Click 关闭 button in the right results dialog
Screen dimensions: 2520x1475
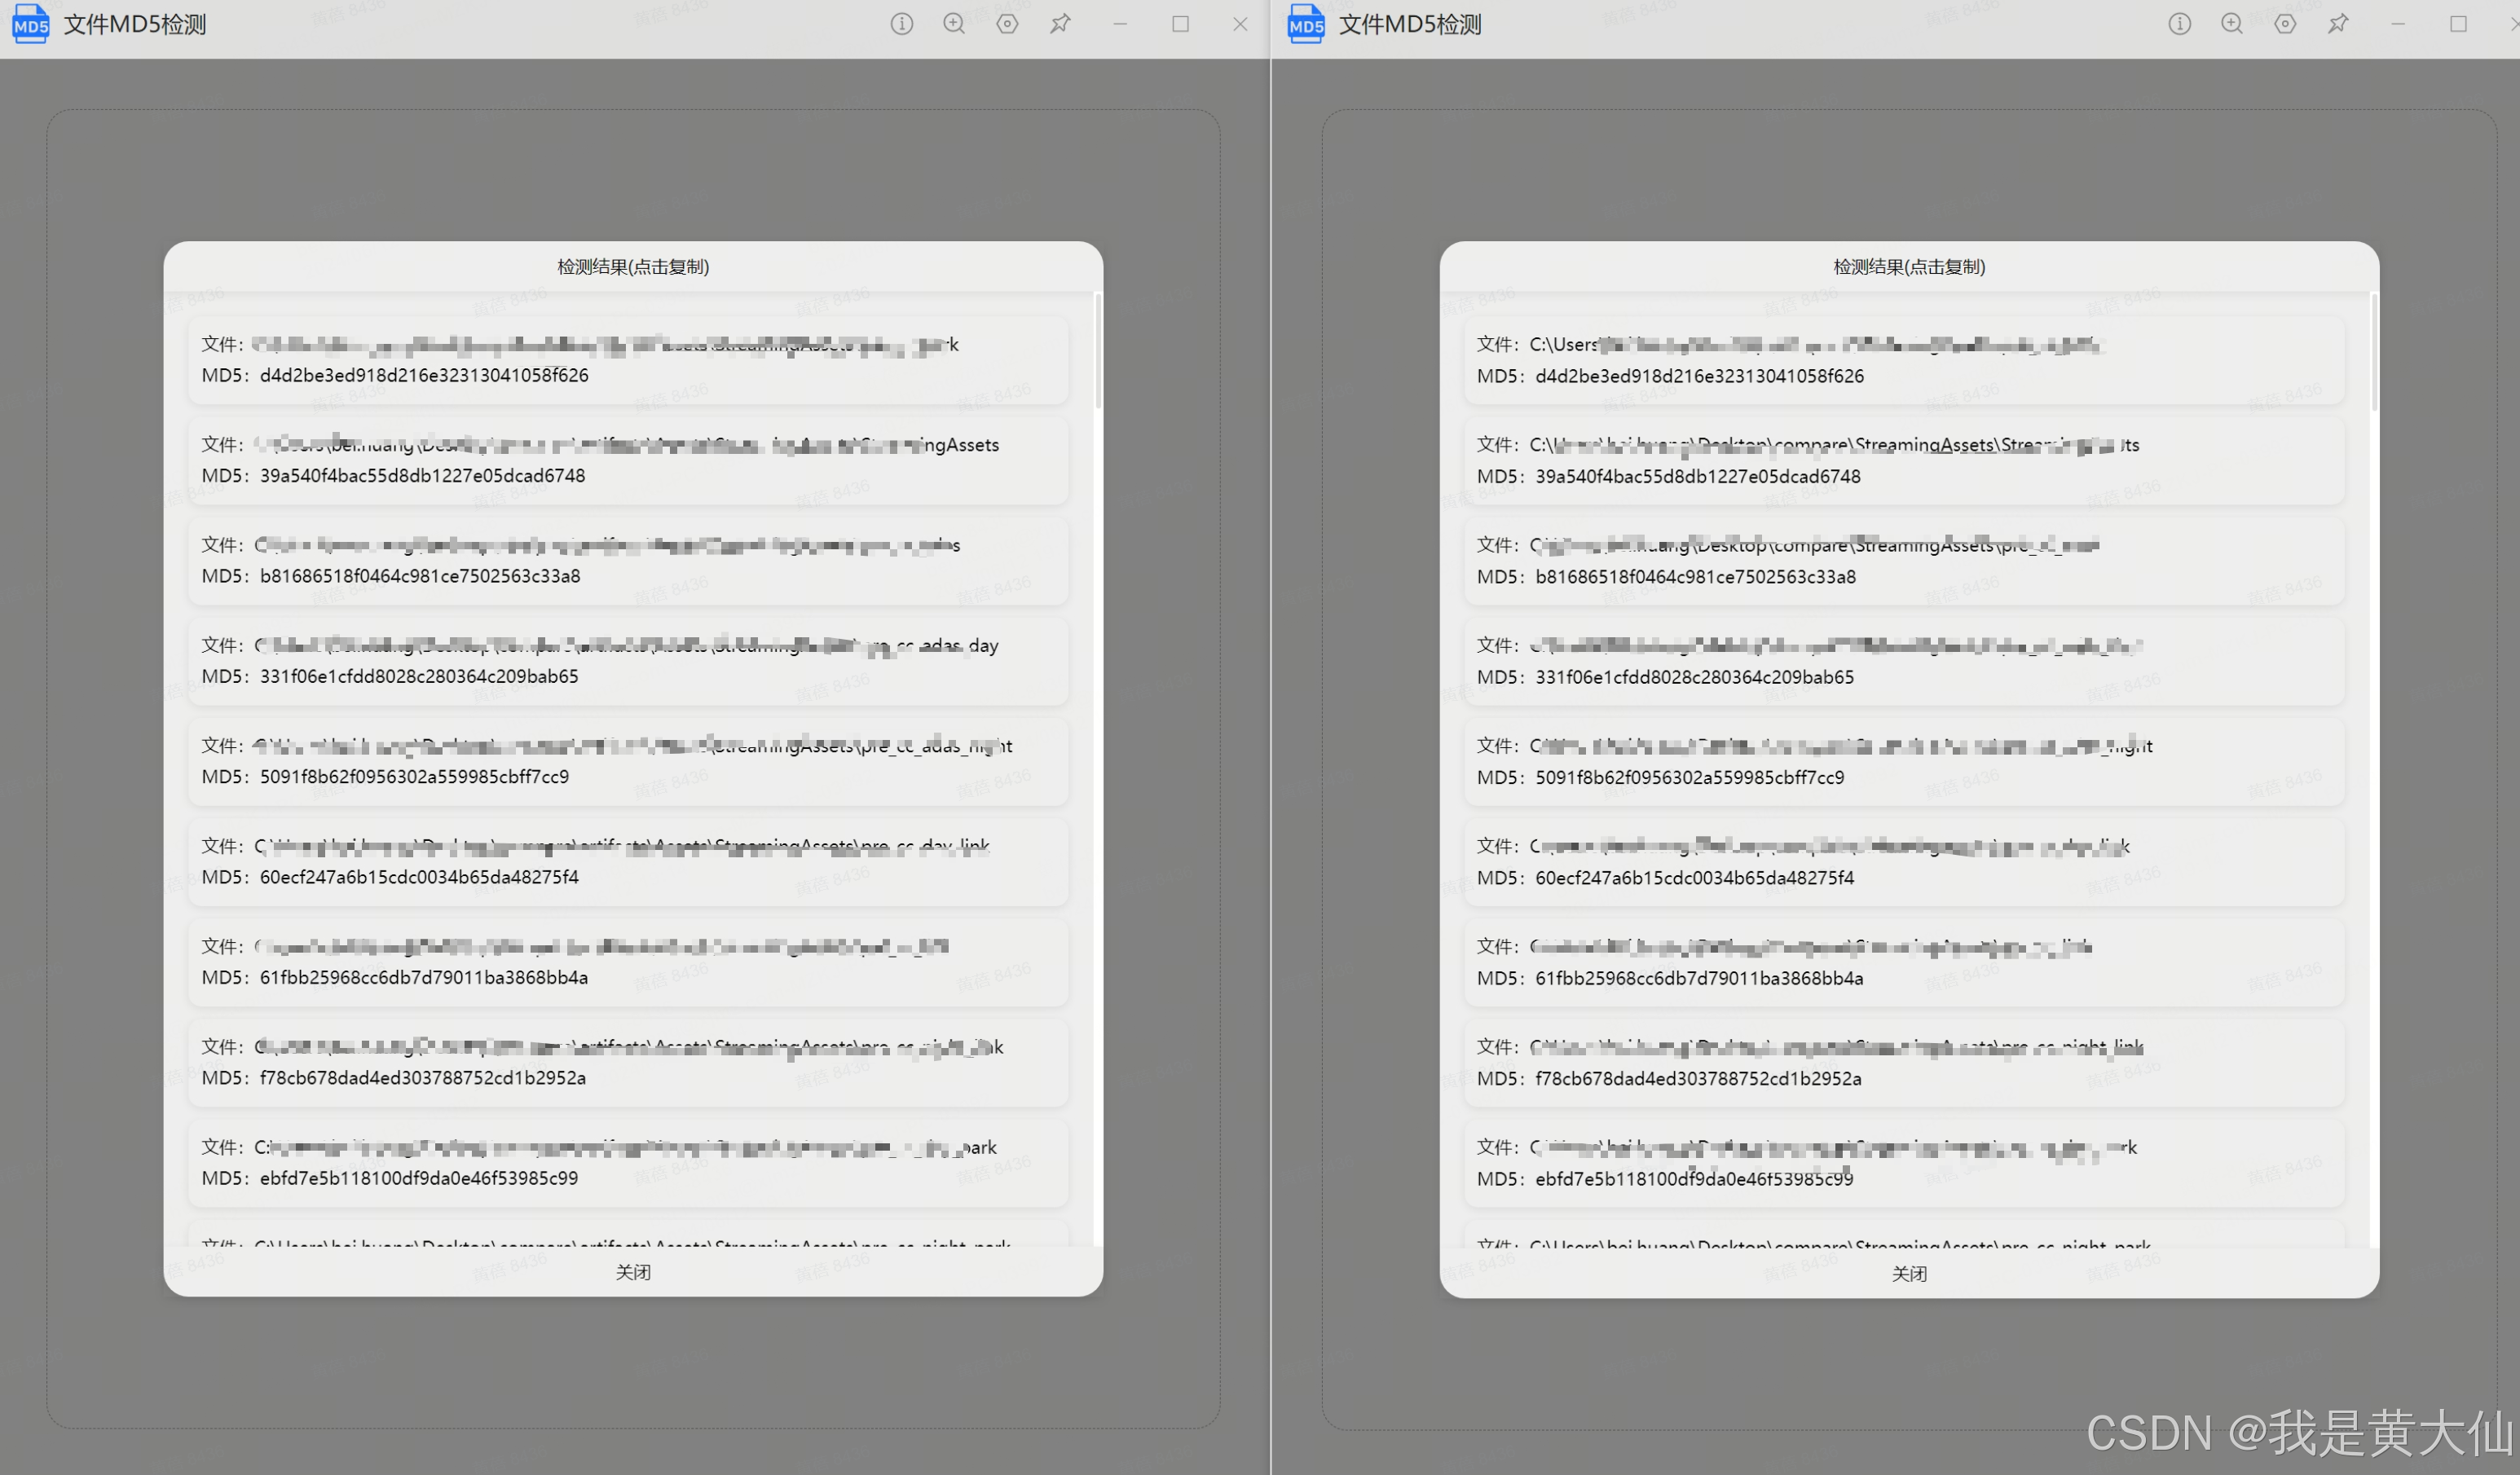[1909, 1273]
